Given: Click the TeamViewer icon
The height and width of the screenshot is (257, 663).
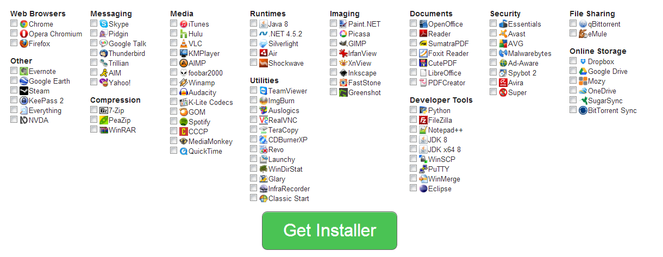Looking at the screenshot, I should tap(264, 91).
